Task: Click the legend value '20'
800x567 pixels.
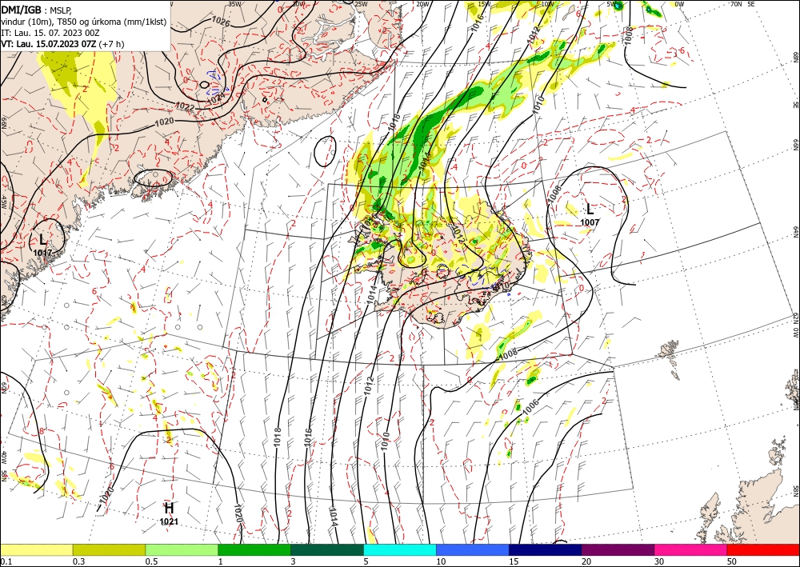Action: point(586,561)
